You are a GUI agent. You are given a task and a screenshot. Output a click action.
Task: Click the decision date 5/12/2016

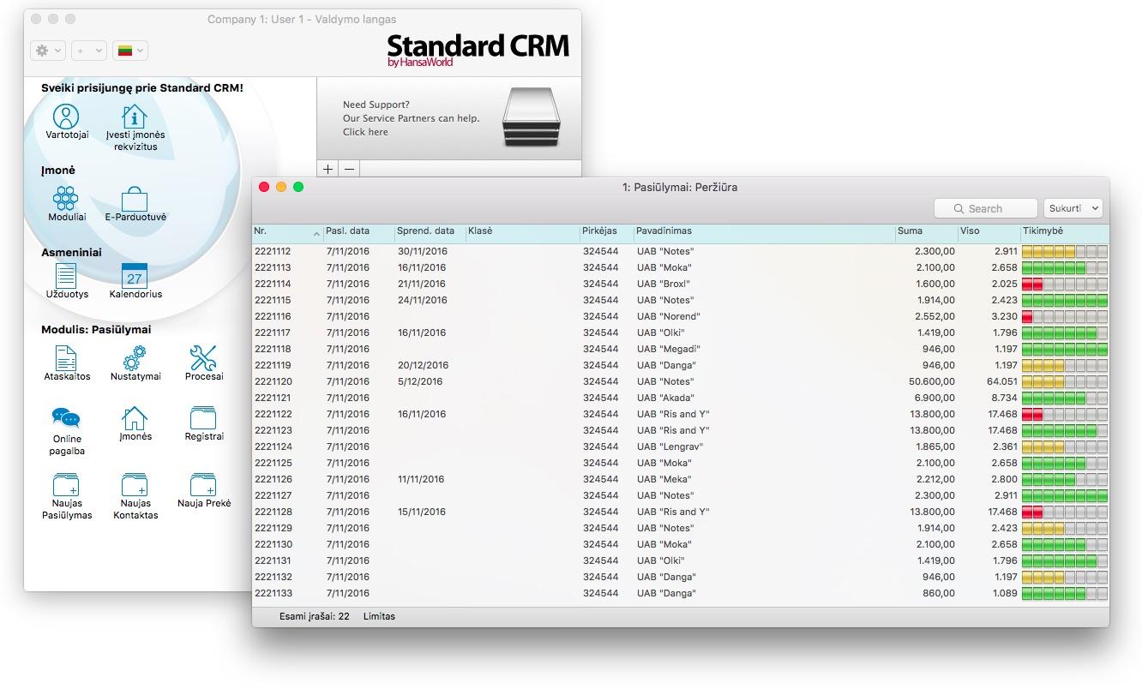420,381
